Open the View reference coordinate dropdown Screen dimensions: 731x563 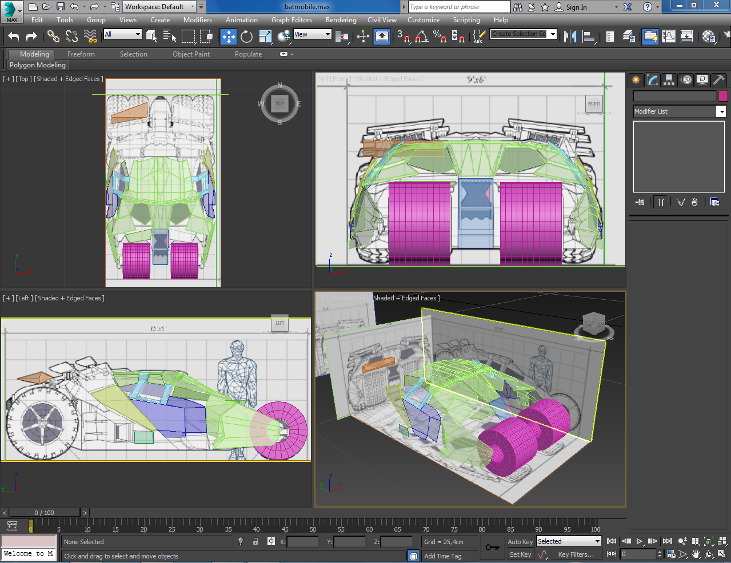click(312, 34)
